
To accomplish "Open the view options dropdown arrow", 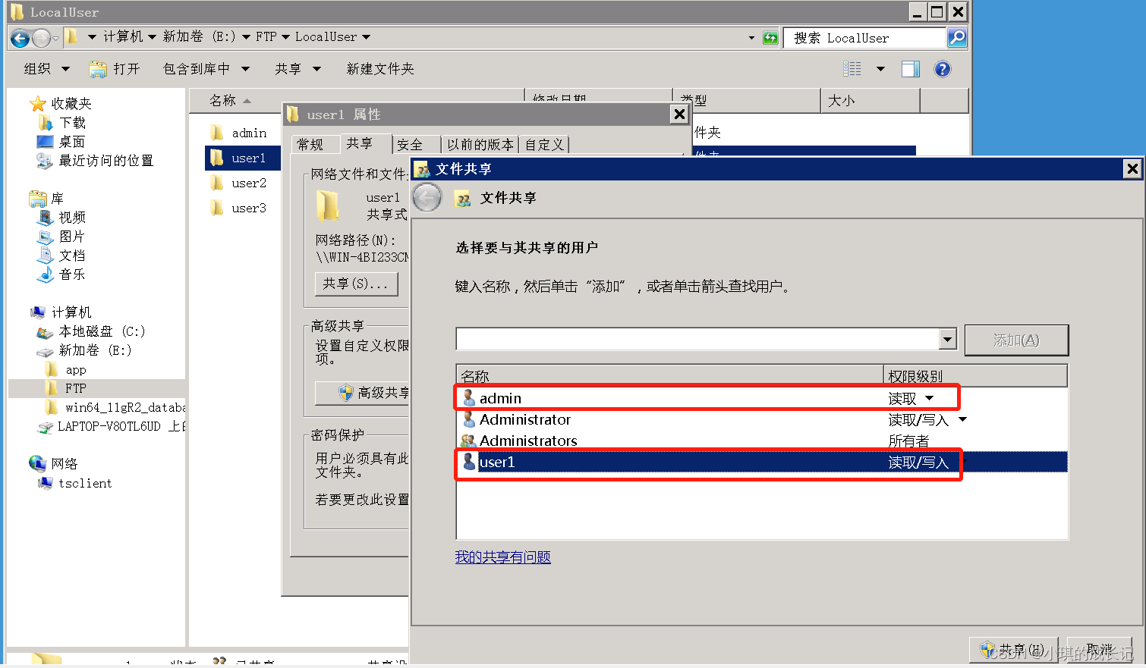I will (x=880, y=69).
